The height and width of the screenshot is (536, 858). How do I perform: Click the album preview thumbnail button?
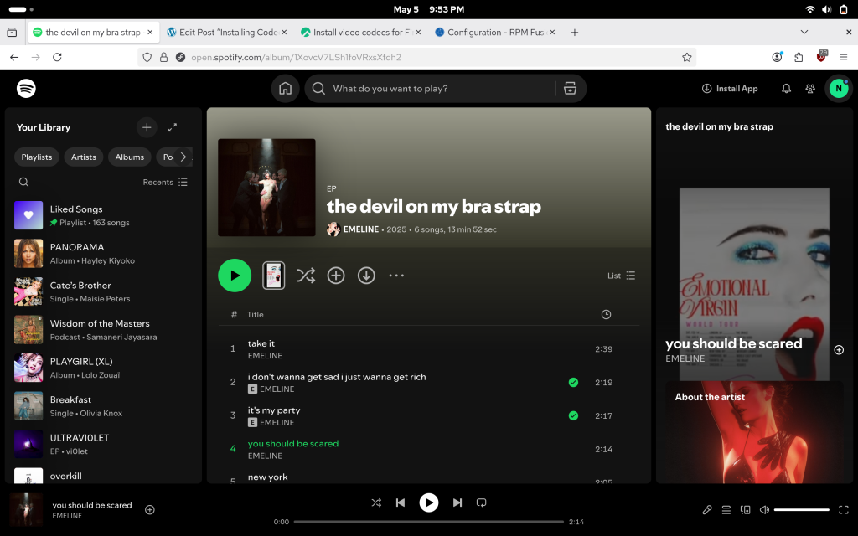click(x=274, y=275)
